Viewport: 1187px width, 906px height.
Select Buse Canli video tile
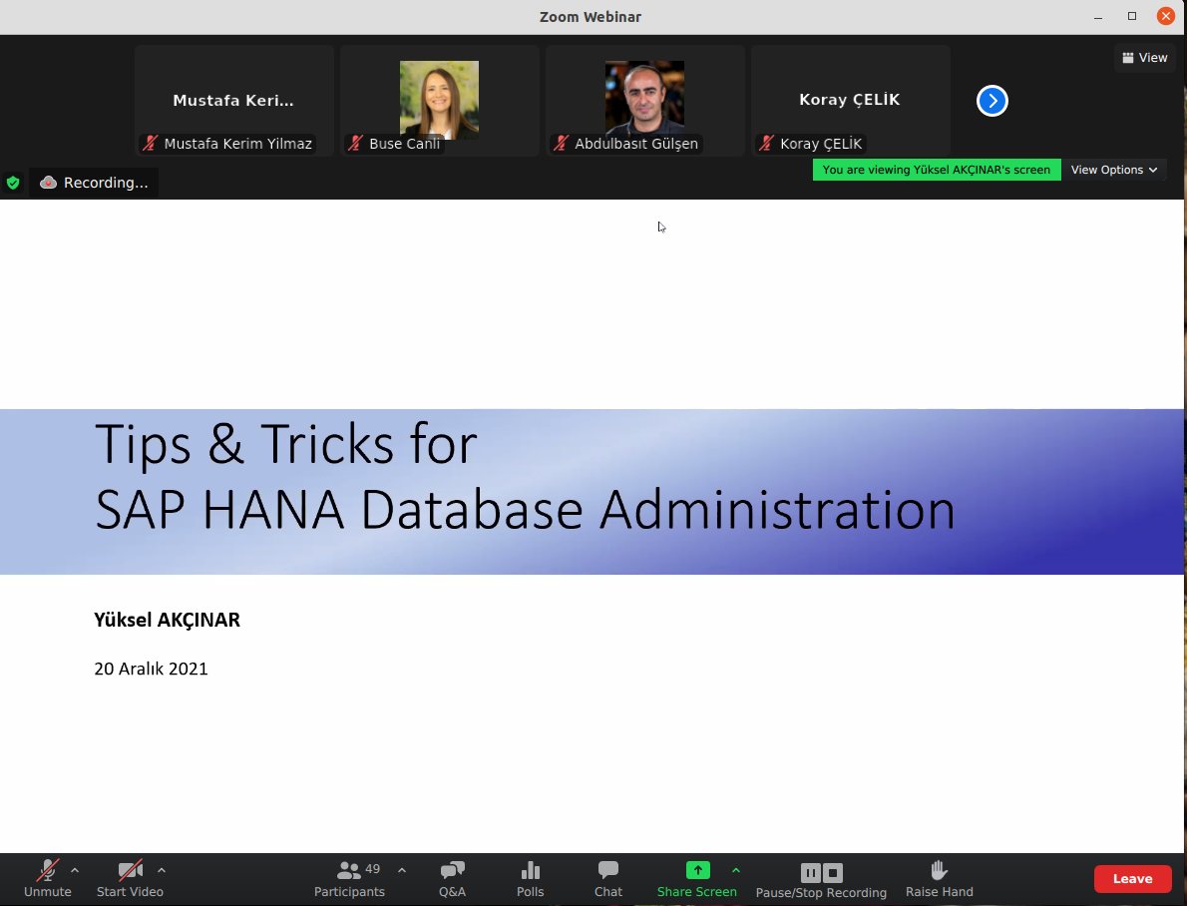[x=439, y=100]
